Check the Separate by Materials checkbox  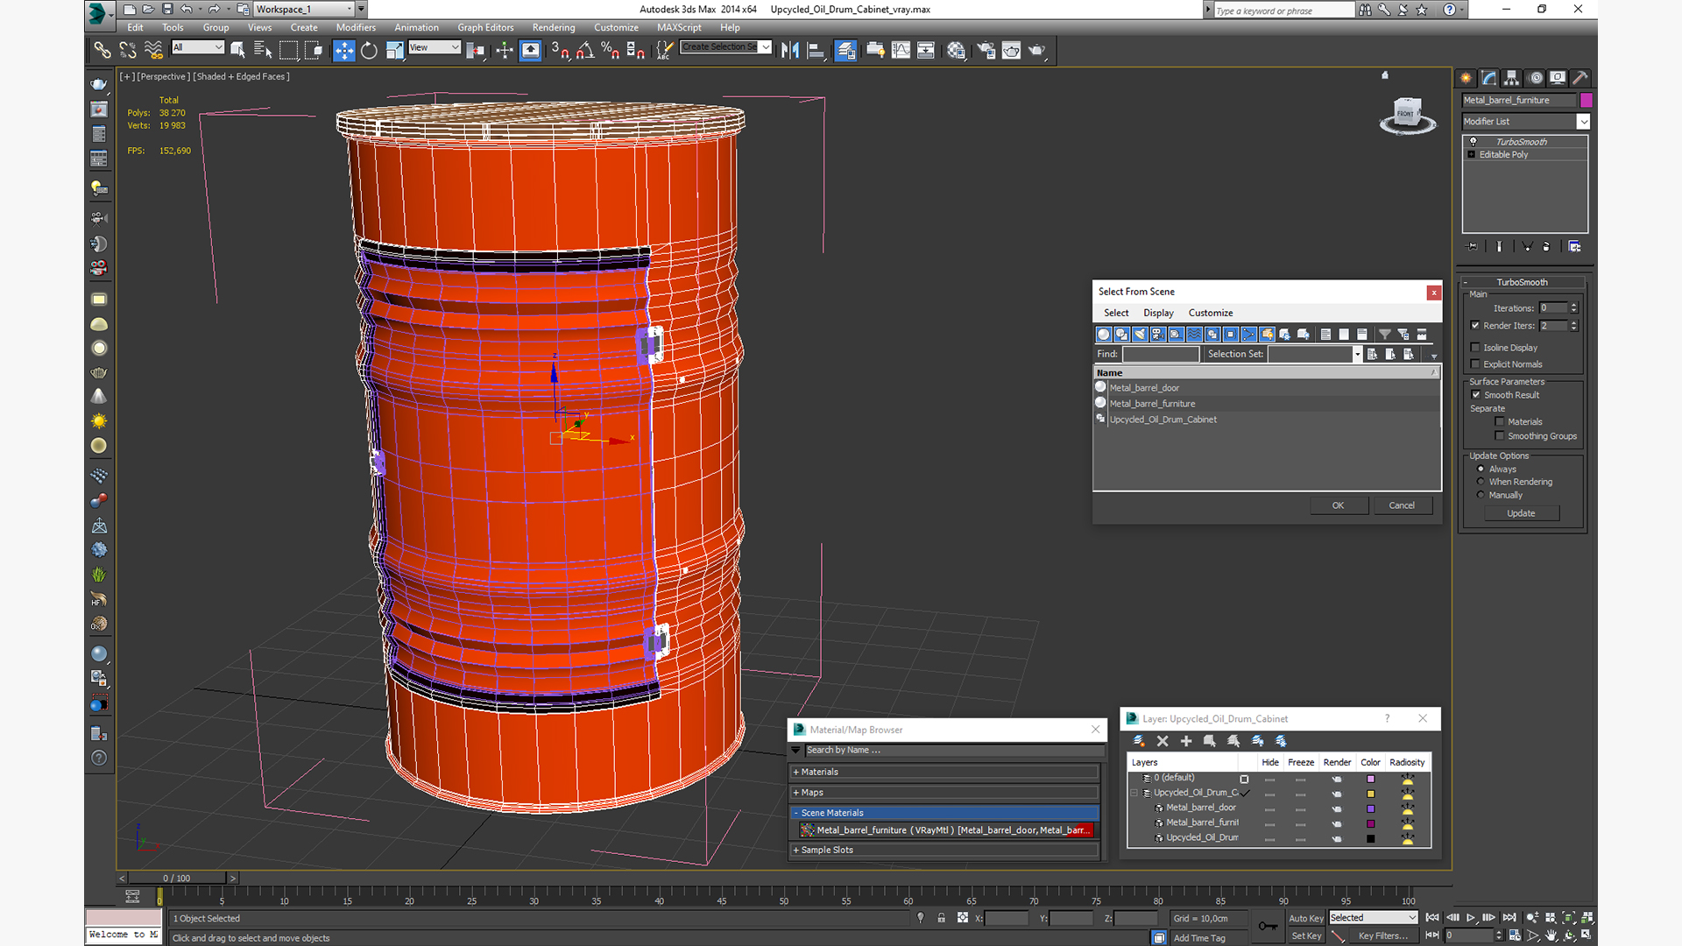pos(1500,422)
